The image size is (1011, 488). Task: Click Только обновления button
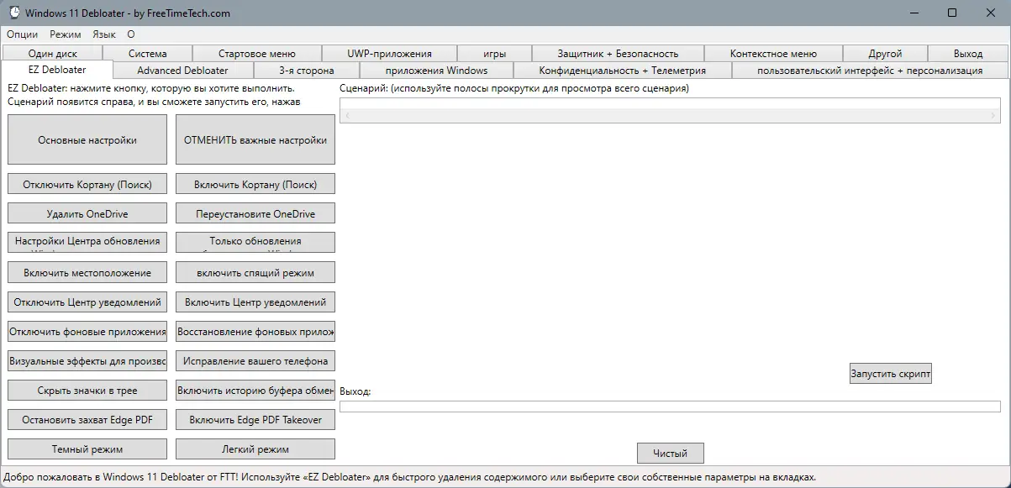255,242
